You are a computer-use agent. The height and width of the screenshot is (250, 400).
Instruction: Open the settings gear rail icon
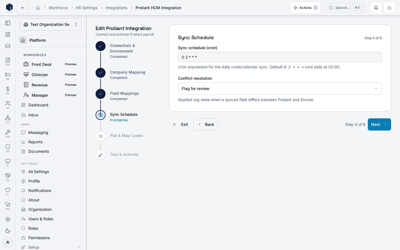(8, 219)
